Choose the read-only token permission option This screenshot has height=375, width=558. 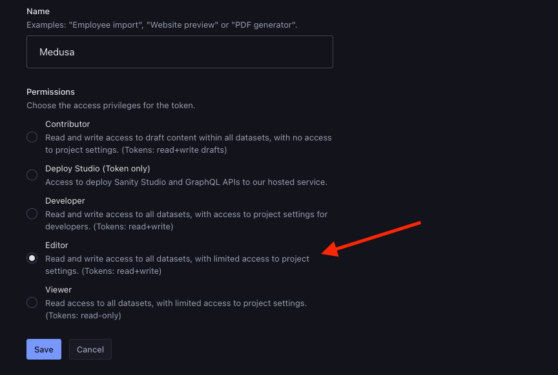pyautogui.click(x=32, y=303)
